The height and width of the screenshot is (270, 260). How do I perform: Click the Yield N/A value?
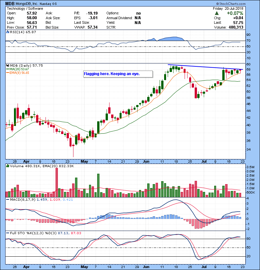138,22
